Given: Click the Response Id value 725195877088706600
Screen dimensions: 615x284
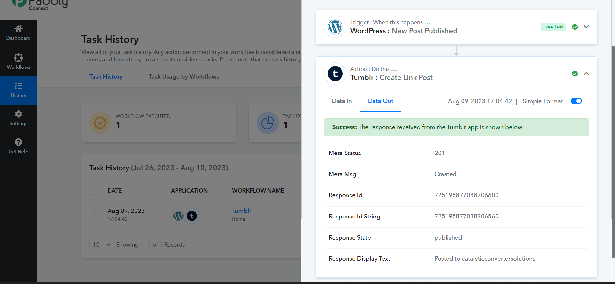Looking at the screenshot, I should point(466,195).
